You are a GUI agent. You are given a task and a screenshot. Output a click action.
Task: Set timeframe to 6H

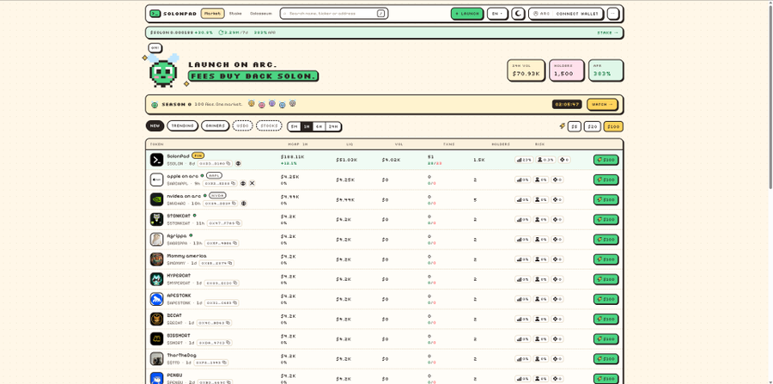click(x=320, y=126)
